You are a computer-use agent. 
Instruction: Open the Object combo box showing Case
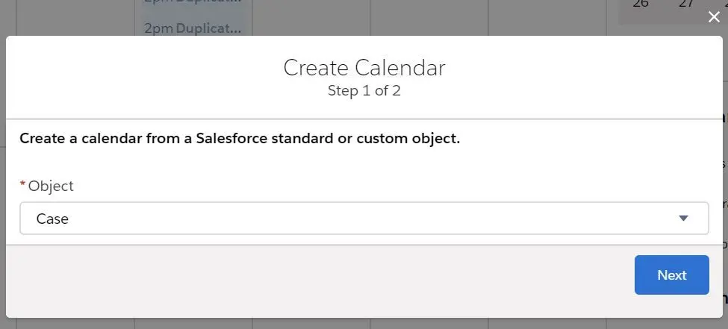(x=364, y=218)
